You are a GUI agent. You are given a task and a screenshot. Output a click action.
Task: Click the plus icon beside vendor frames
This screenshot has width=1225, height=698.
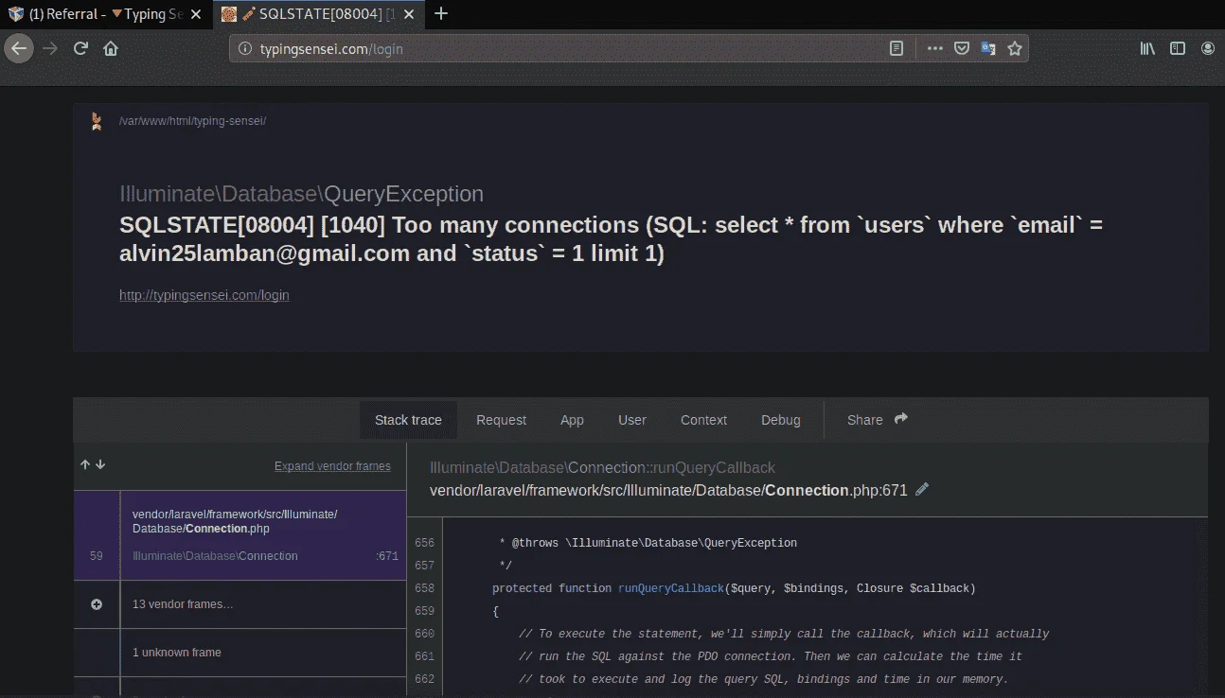coord(97,604)
